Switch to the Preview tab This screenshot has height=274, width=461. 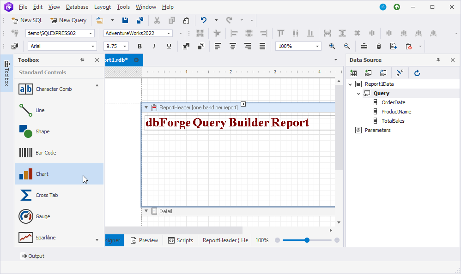[145, 240]
